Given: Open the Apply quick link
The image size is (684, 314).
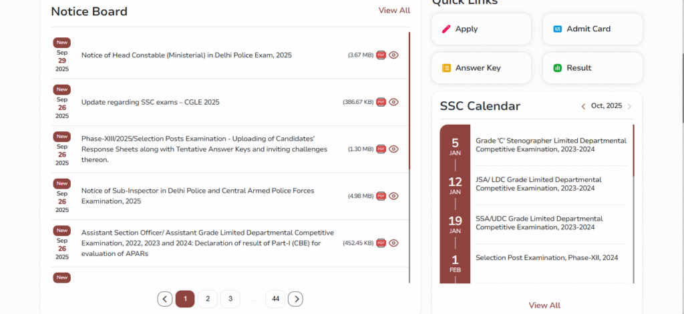Looking at the screenshot, I should pyautogui.click(x=481, y=29).
